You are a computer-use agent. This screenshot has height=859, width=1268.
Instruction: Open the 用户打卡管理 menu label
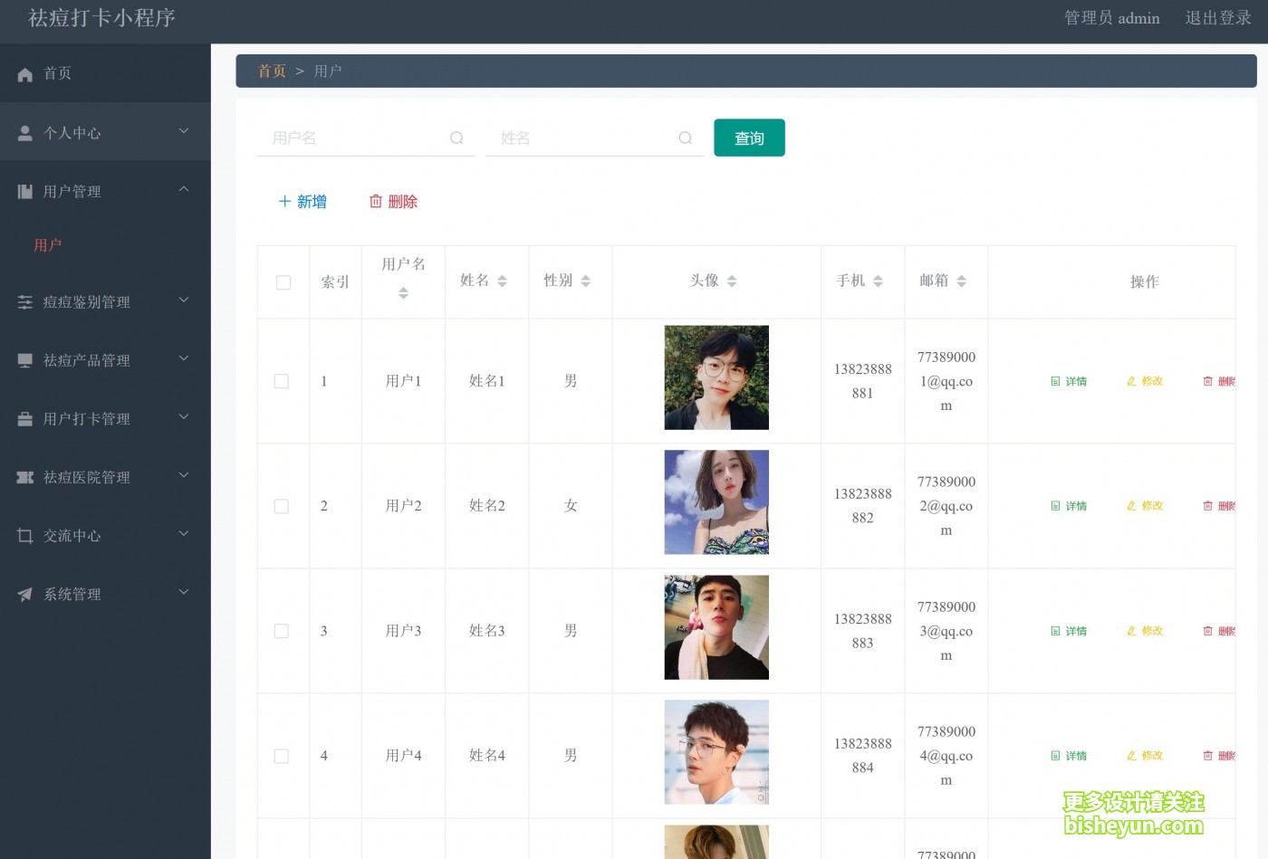coord(87,419)
